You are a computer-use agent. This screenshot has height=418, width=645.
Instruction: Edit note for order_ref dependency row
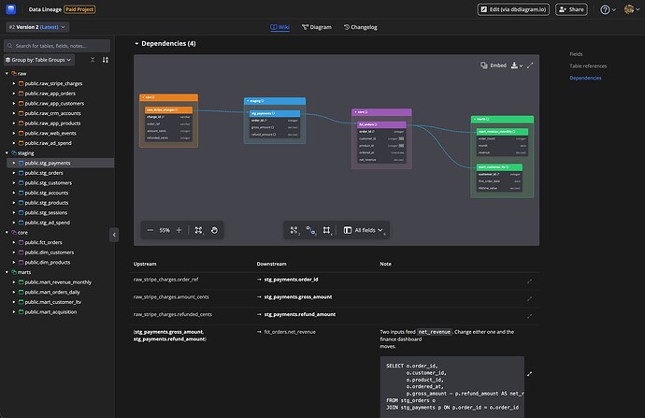pyautogui.click(x=529, y=281)
